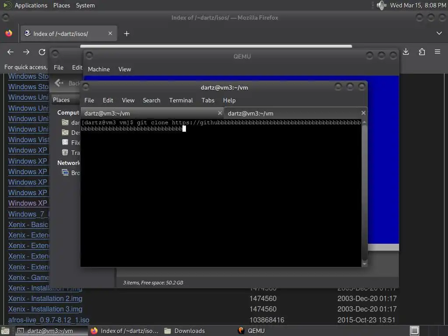448x336 pixels.
Task: Open the terminal Edit menu
Action: click(108, 100)
